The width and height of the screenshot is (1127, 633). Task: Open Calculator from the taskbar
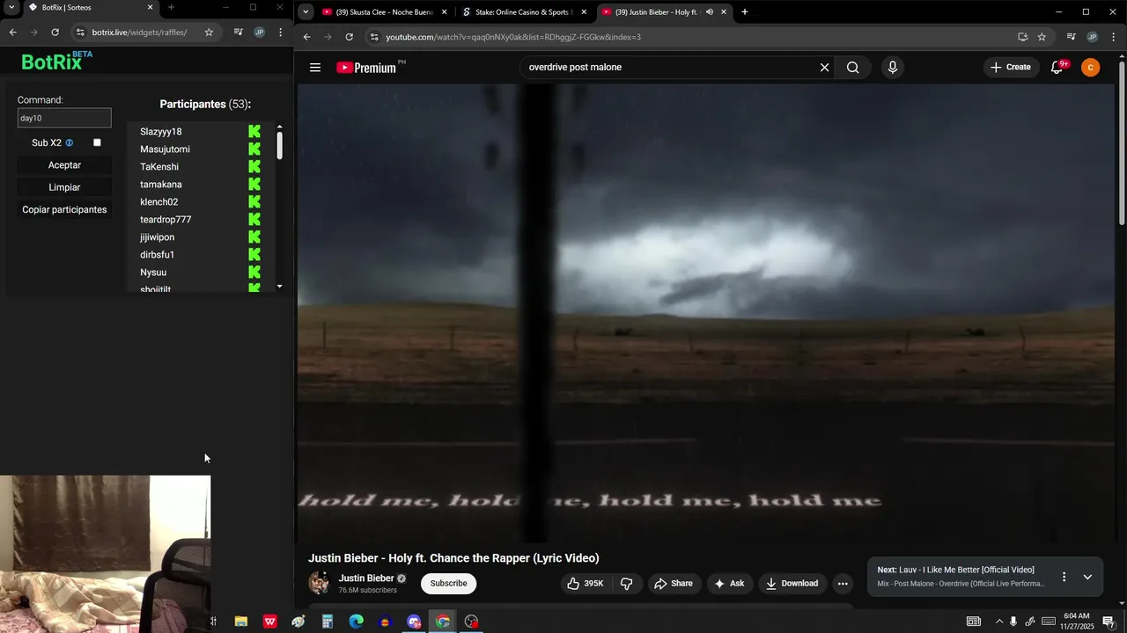click(x=327, y=622)
